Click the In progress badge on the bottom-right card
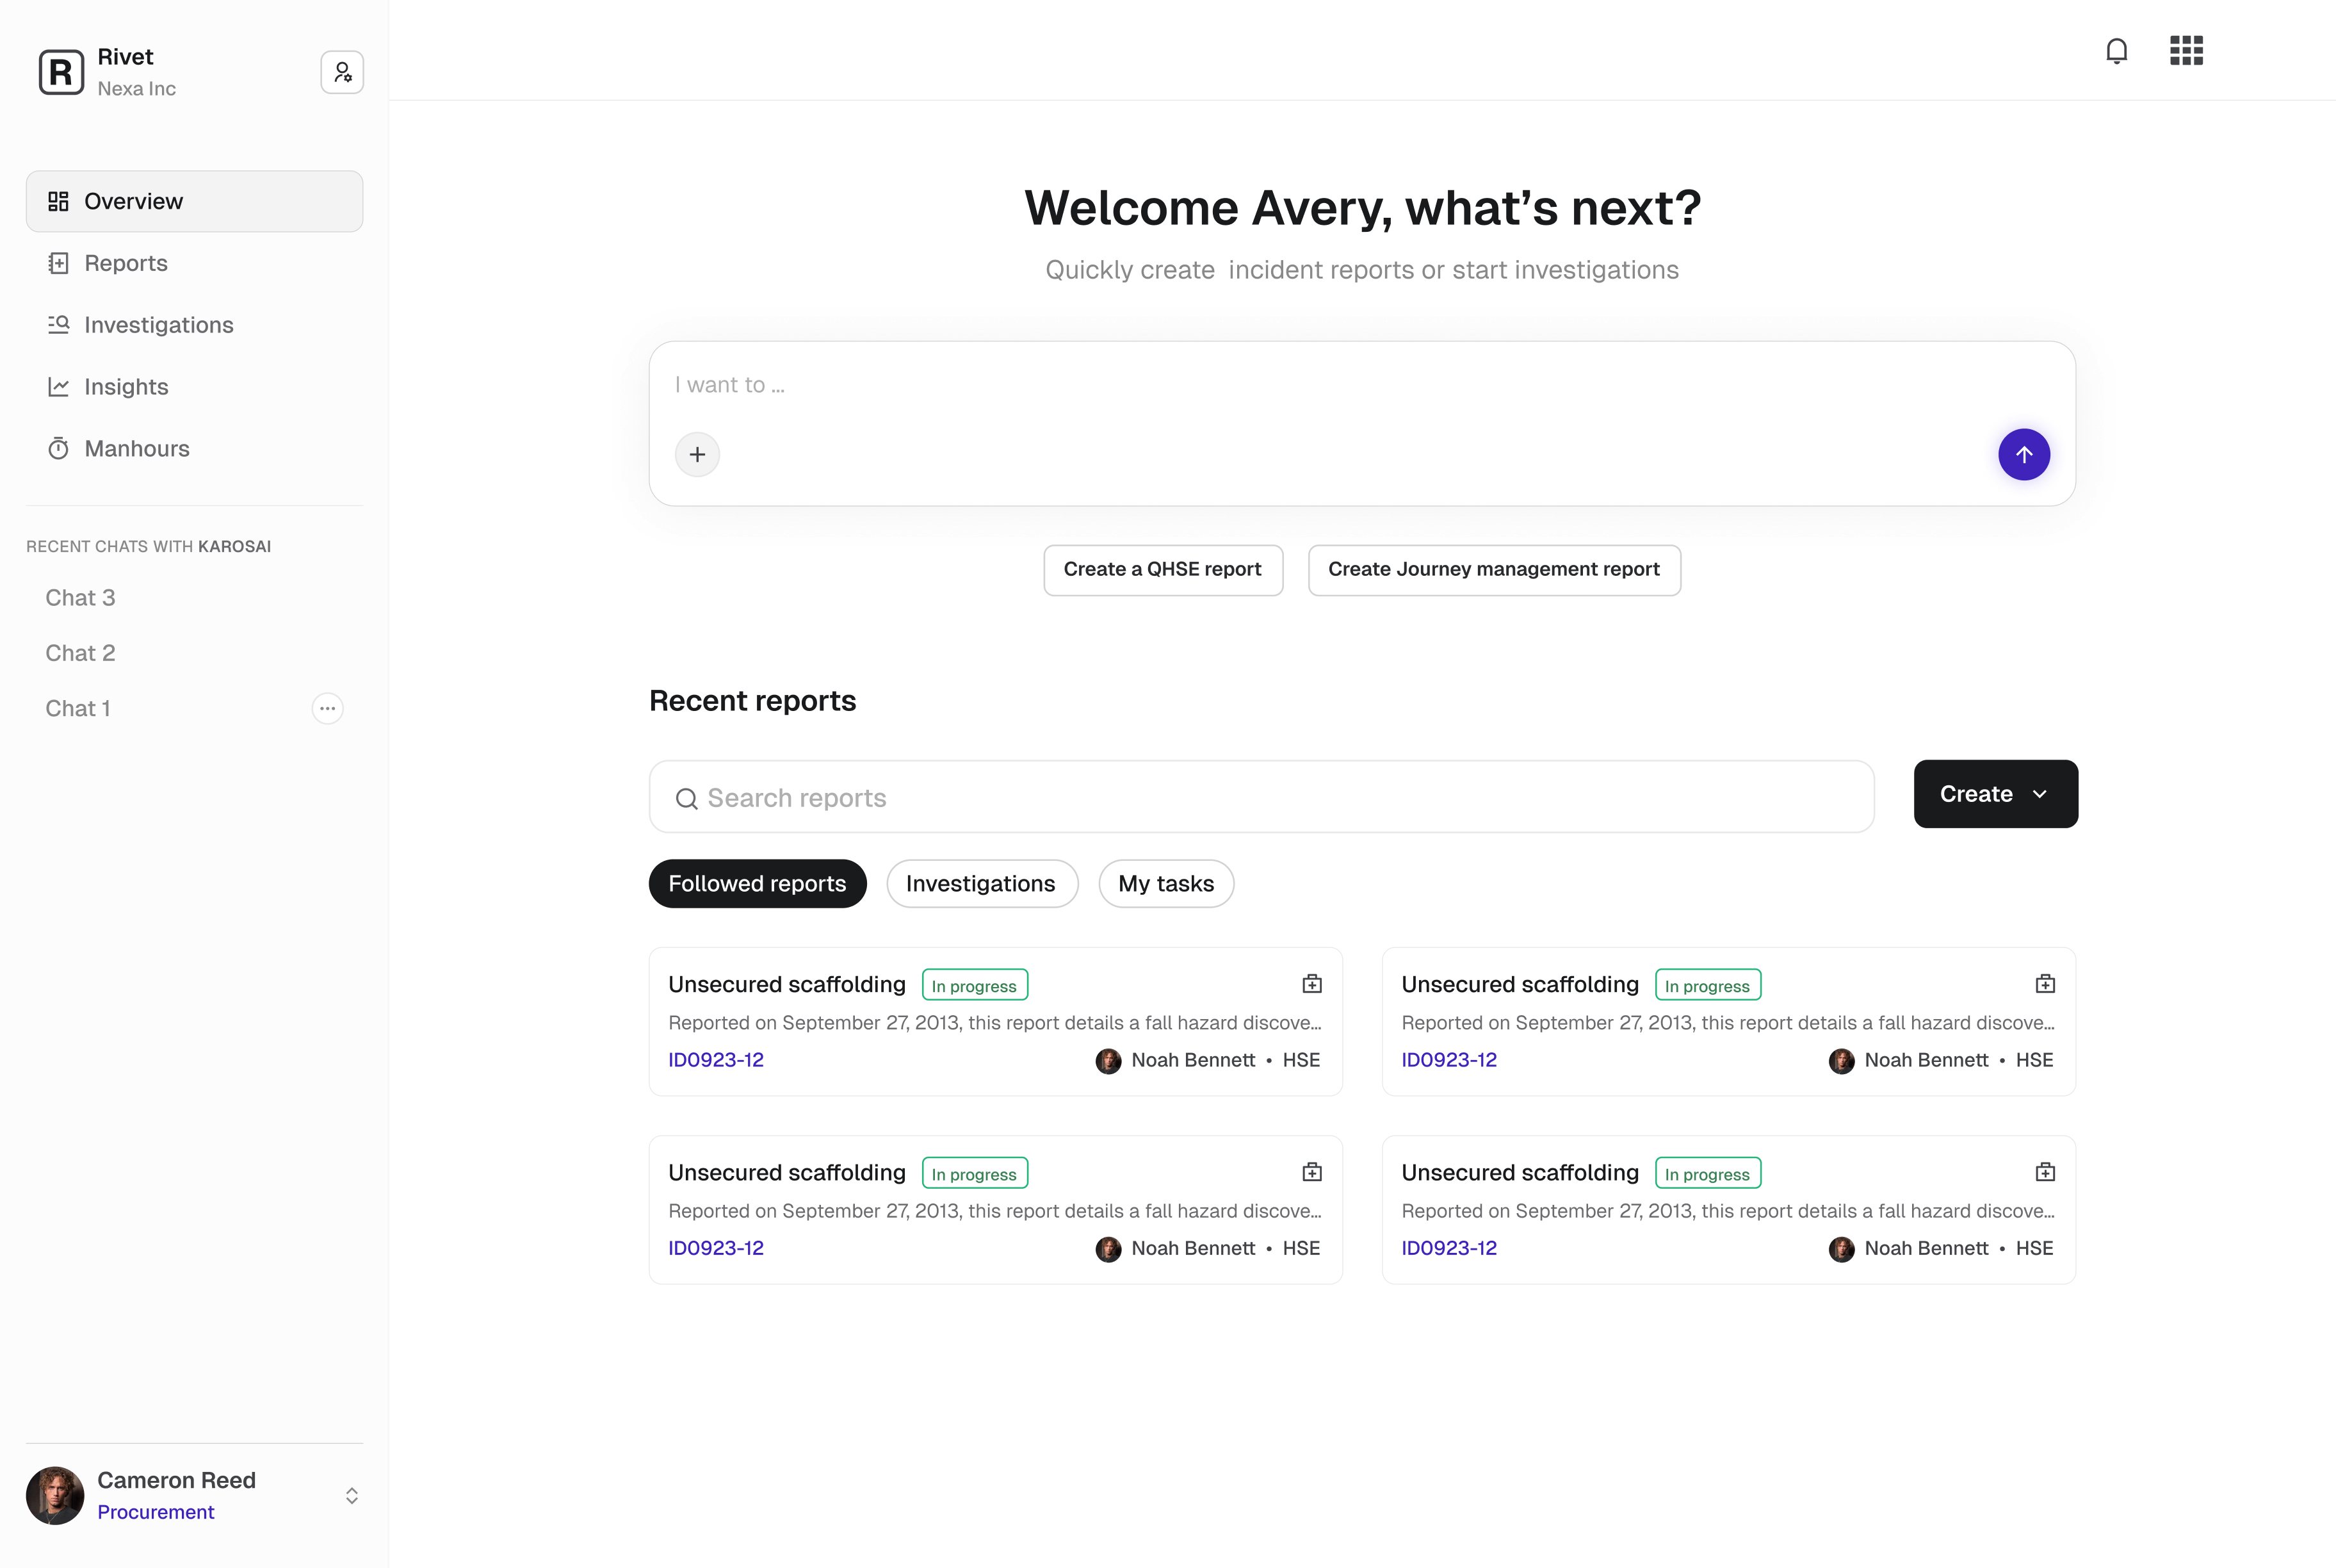 1707,1173
